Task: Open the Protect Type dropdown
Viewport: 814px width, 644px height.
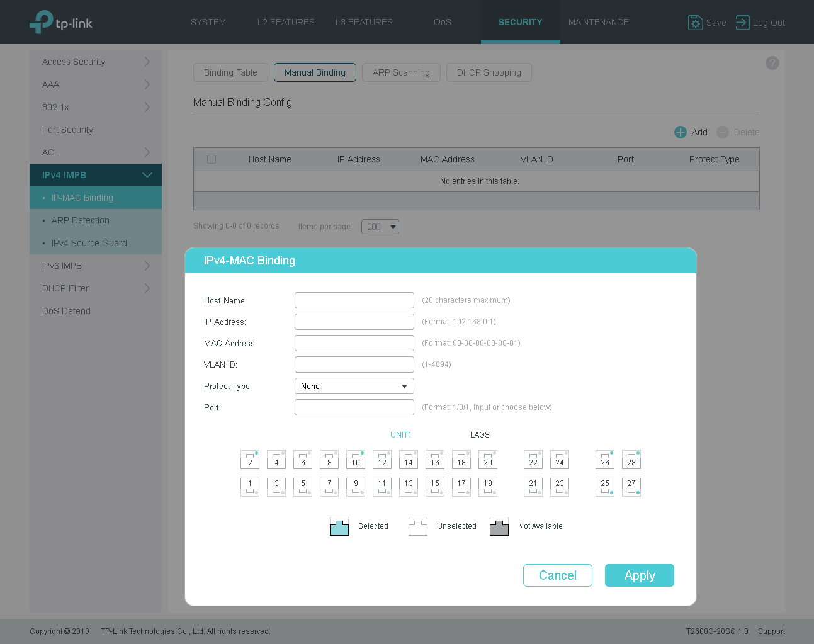Action: (354, 386)
